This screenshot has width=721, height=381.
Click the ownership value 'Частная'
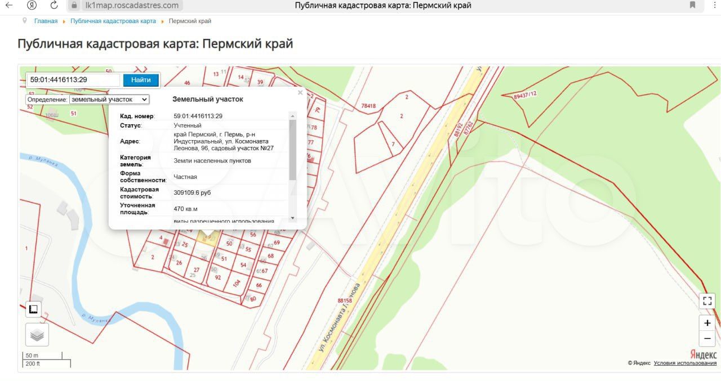185,177
